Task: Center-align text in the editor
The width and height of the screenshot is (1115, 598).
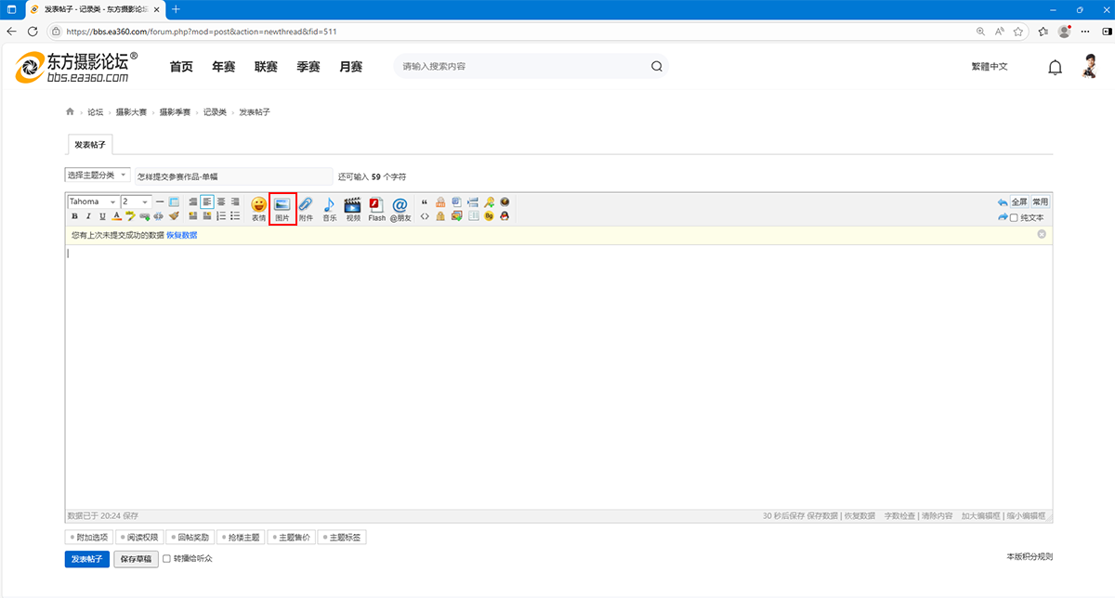Action: (x=221, y=201)
